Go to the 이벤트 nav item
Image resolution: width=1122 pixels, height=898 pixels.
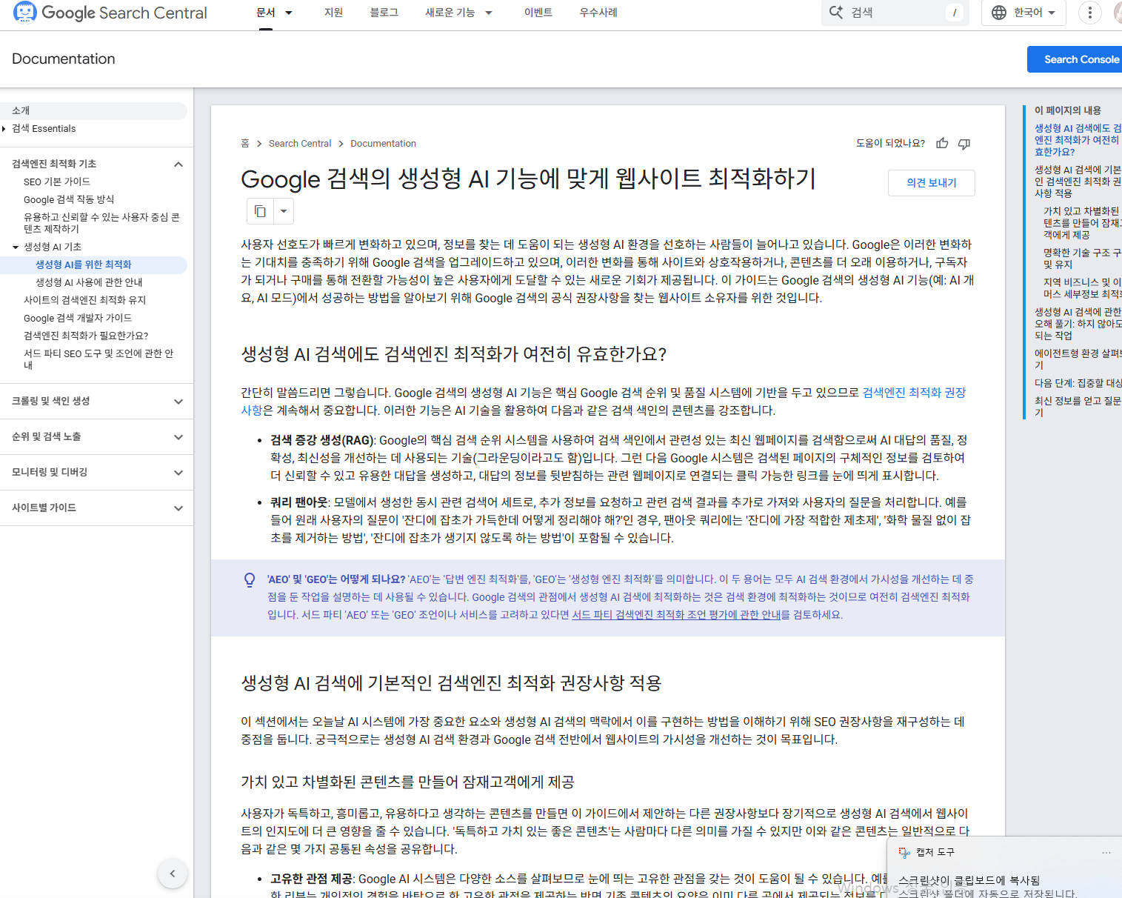click(x=538, y=13)
